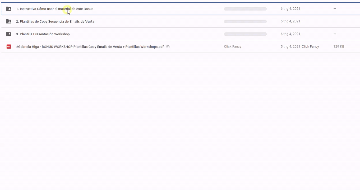
Task: Click the size dash in Plantilla Presentación Workshop row
Action: coord(335,34)
